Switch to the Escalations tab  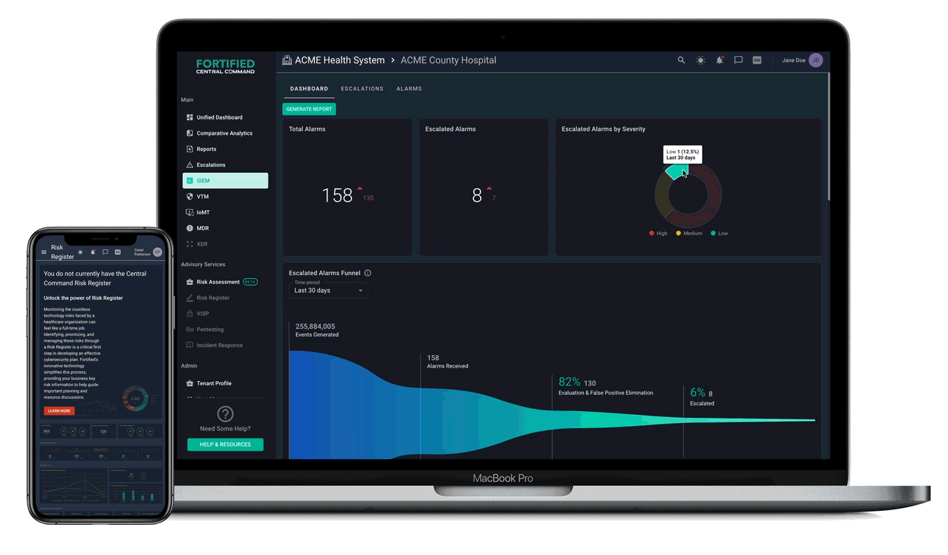click(x=362, y=89)
